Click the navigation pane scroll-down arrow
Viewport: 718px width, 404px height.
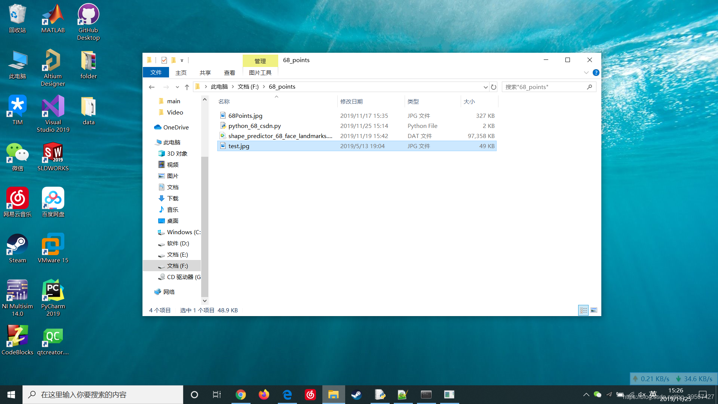[205, 300]
